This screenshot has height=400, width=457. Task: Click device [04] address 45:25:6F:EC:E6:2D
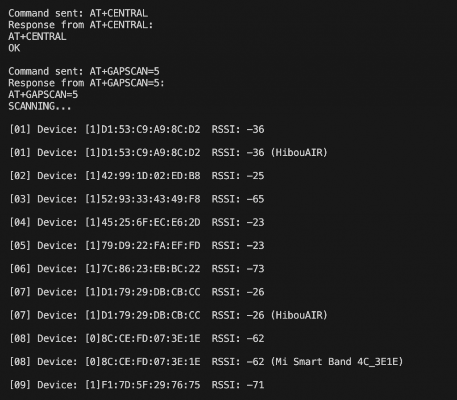pos(151,223)
